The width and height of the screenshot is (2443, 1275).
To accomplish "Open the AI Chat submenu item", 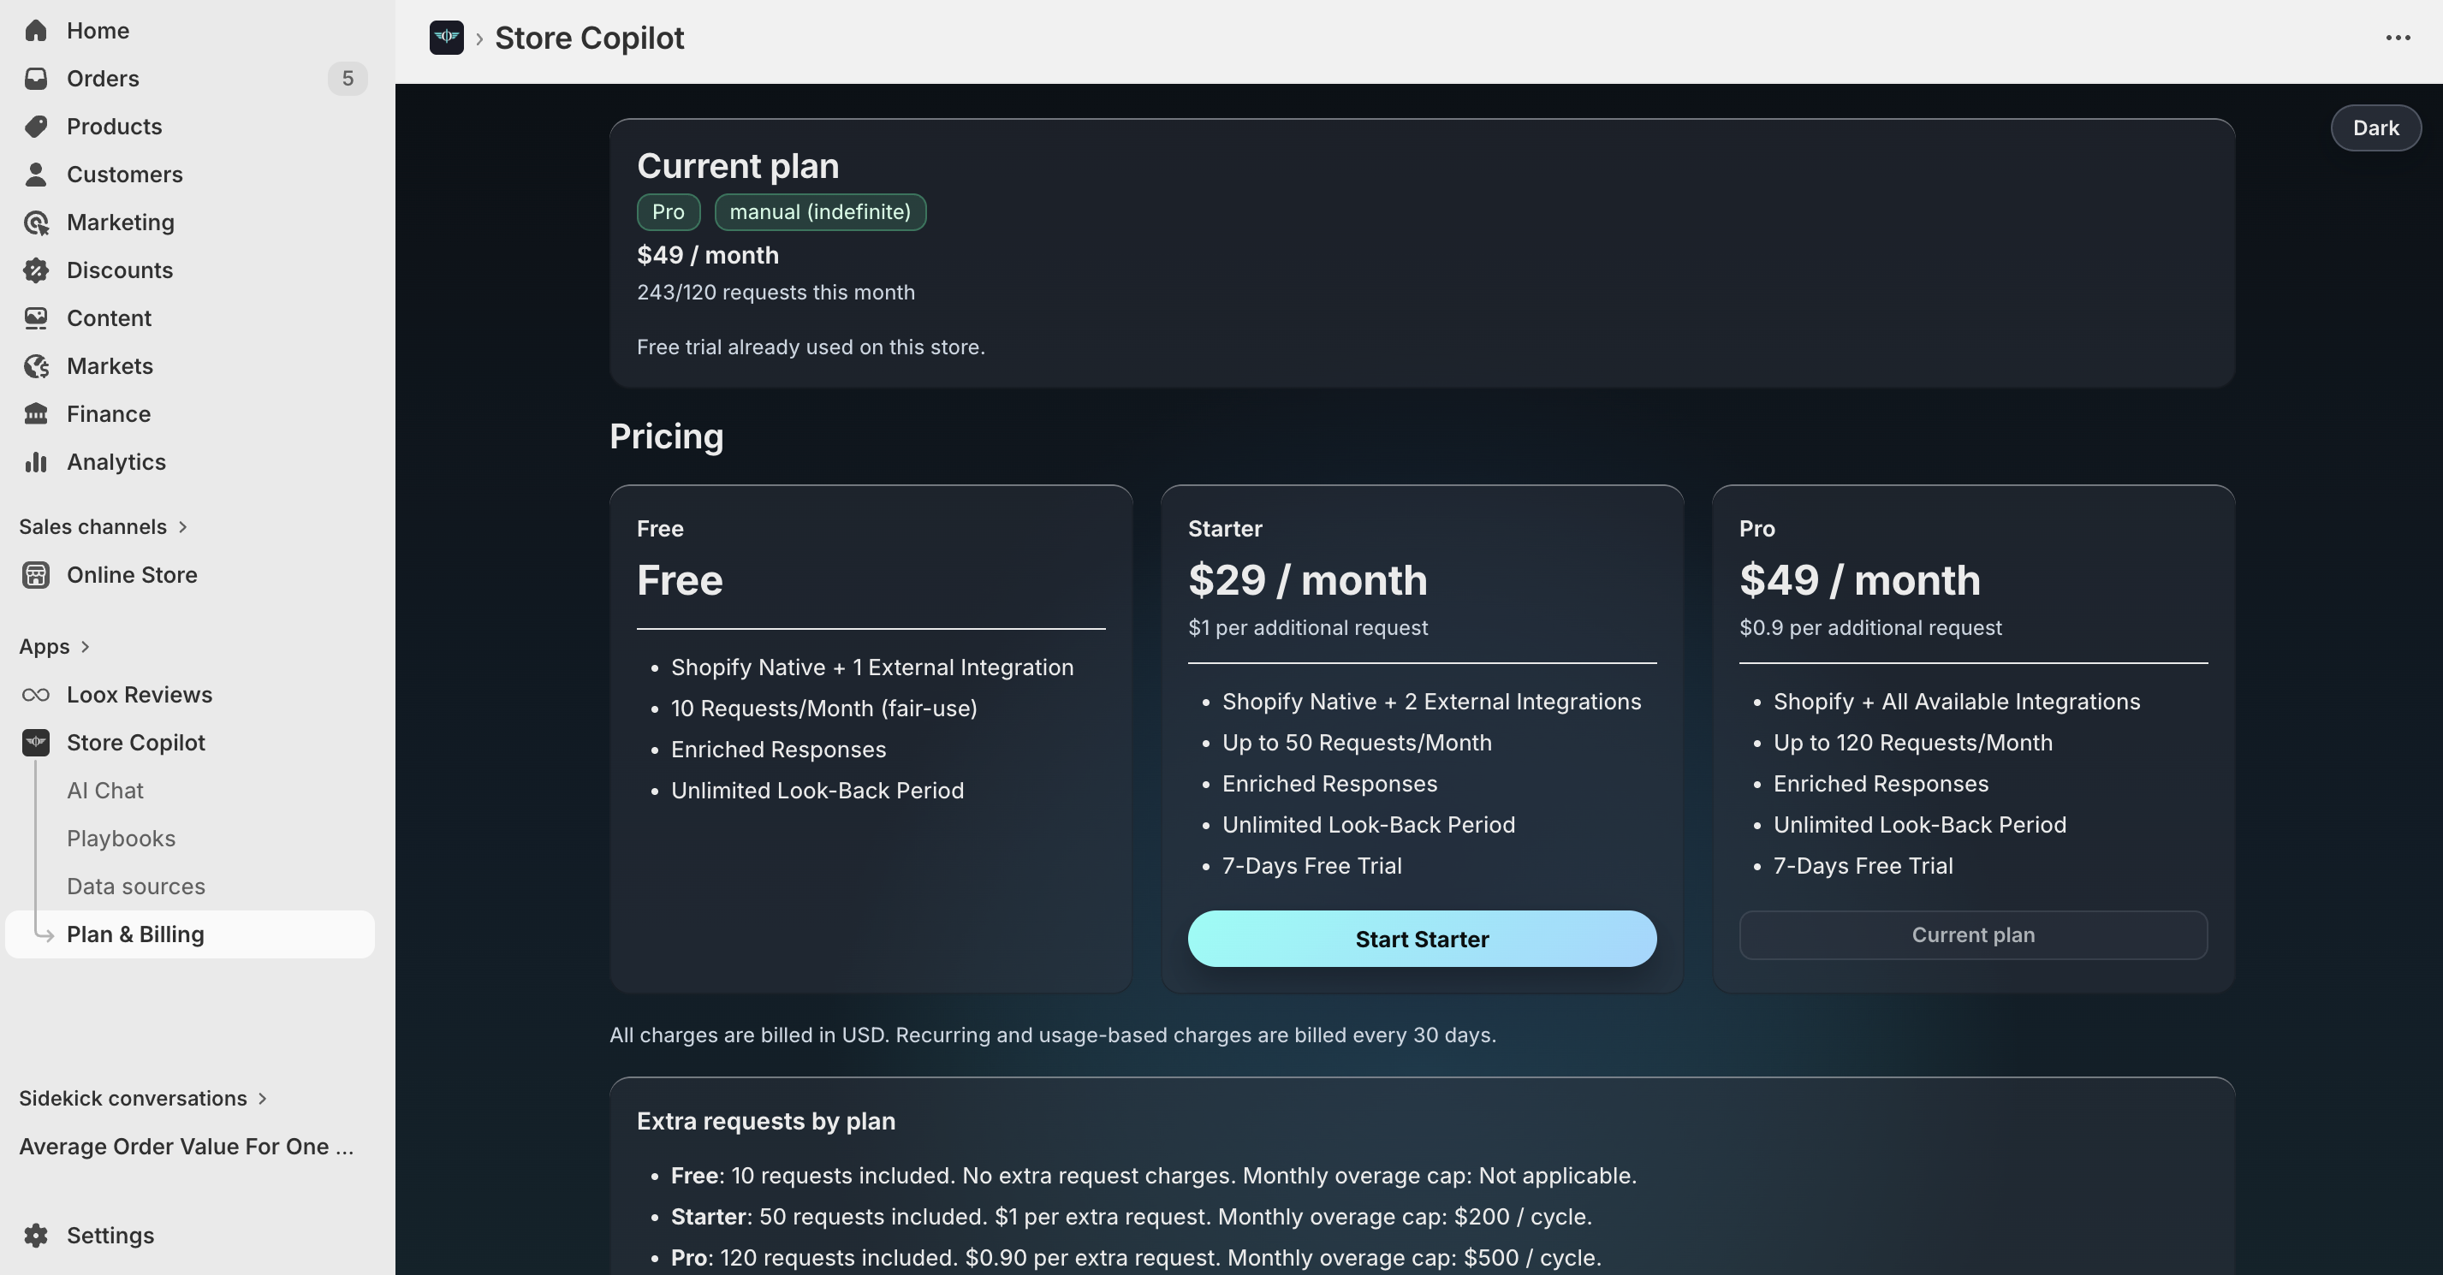I will 104,791.
